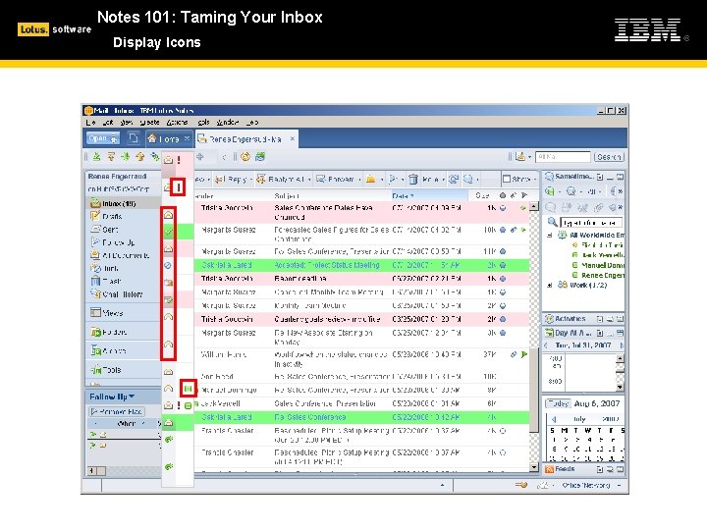Open the All Documents view icon
Screen dimensions: 707x530
click(x=95, y=255)
